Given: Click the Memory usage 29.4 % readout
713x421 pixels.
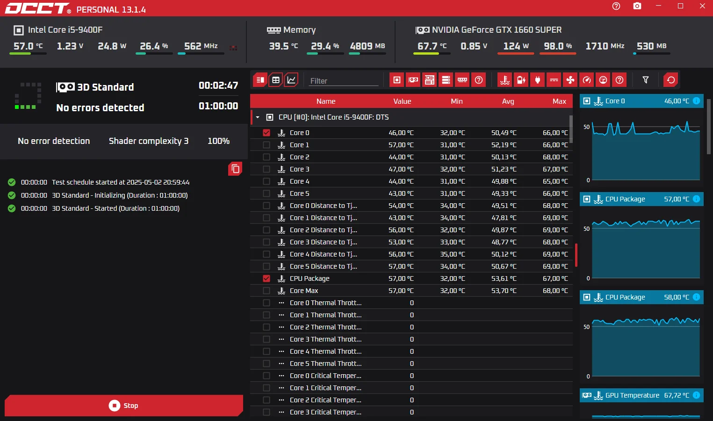Looking at the screenshot, I should click(x=325, y=46).
